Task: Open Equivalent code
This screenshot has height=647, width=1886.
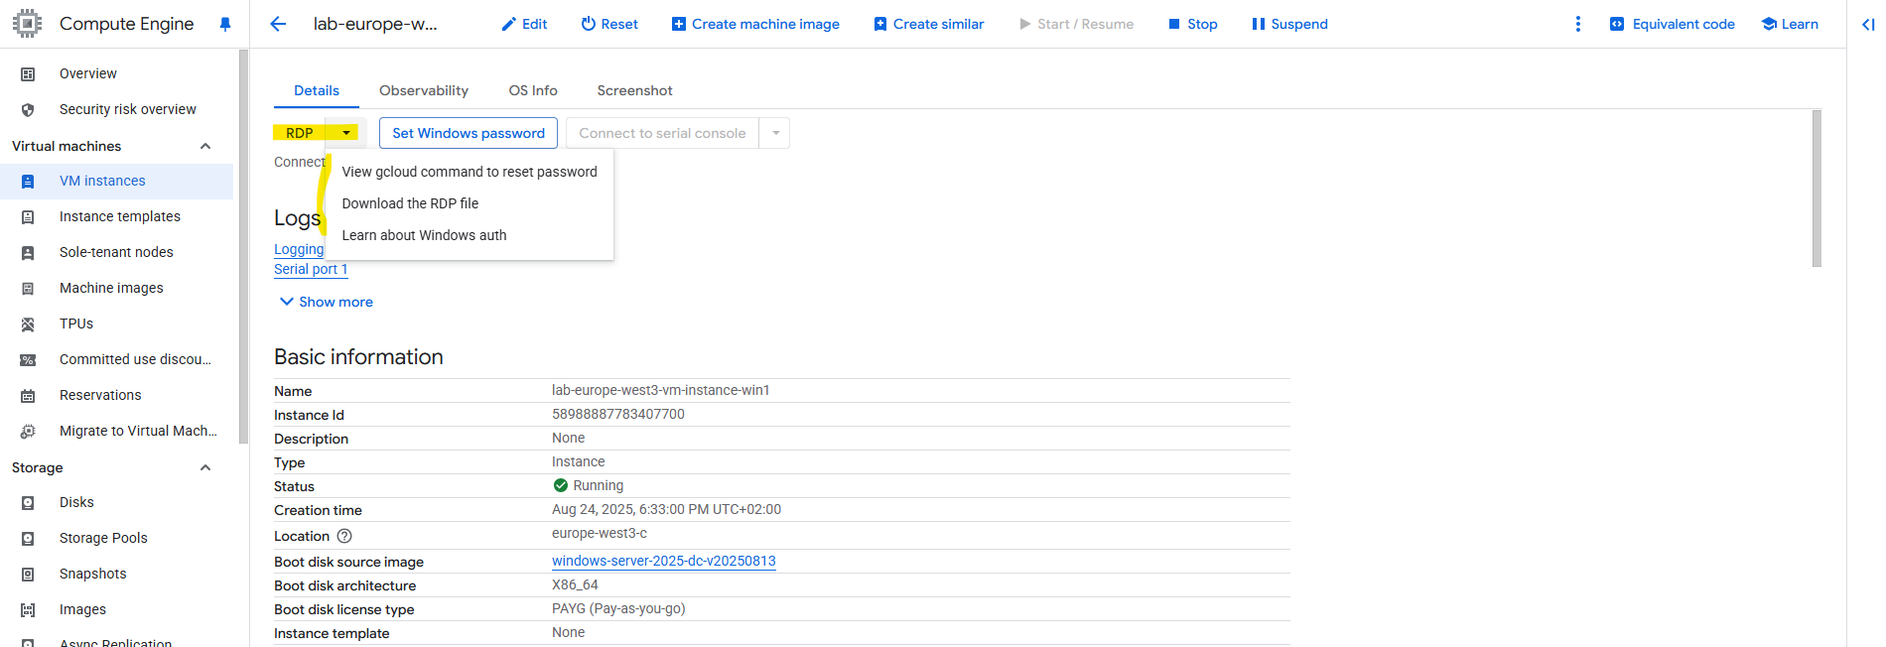Action: click(x=1672, y=24)
